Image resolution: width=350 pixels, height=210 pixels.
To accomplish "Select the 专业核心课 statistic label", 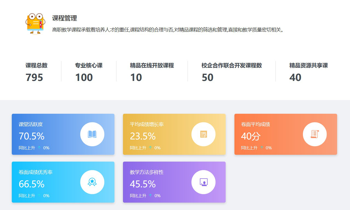I will tap(89, 66).
